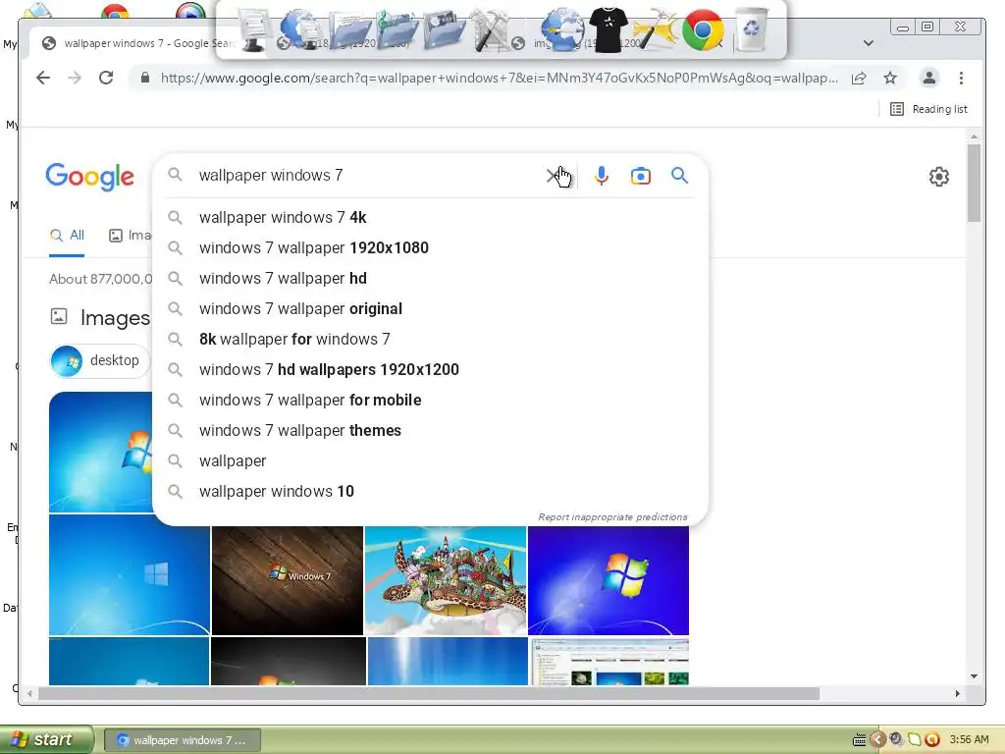The width and height of the screenshot is (1005, 754).
Task: Open the computer monitor dock icon
Action: (x=254, y=29)
